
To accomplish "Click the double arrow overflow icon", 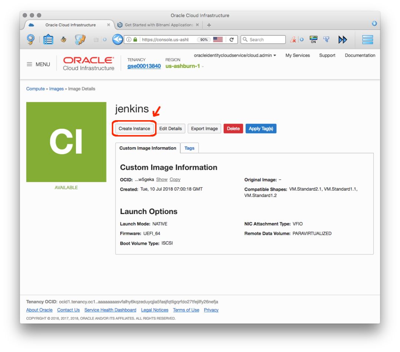I will [343, 40].
